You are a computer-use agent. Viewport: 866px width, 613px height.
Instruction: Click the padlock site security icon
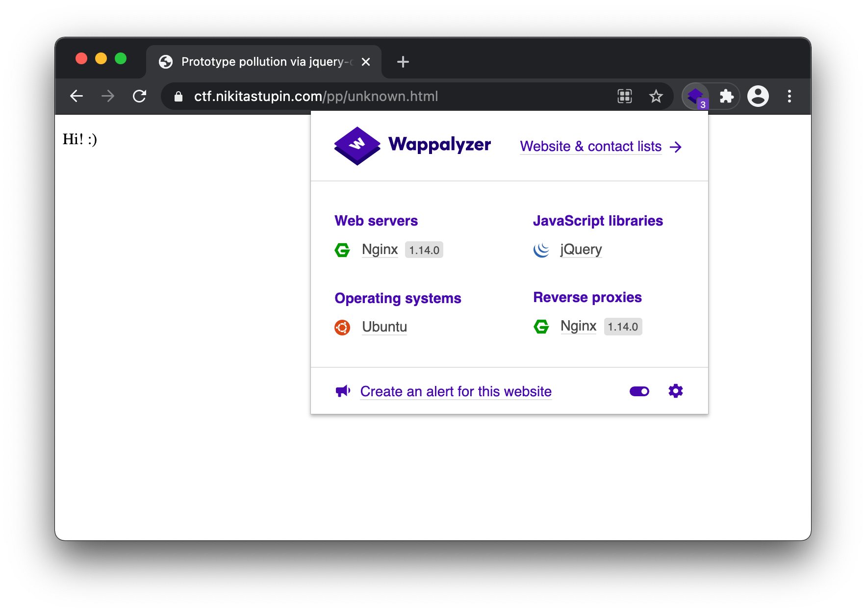[178, 97]
